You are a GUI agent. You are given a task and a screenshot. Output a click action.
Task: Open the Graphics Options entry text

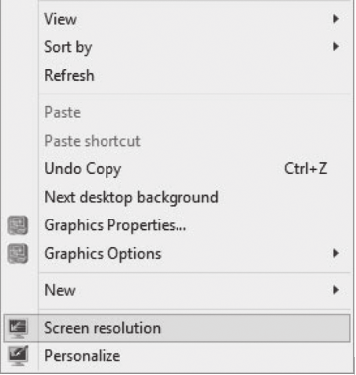[x=103, y=254]
